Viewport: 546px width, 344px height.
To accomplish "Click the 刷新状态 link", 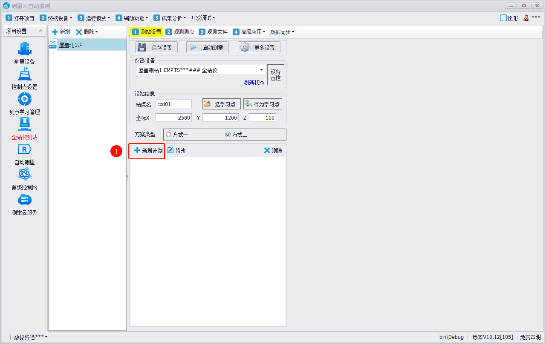I will tap(254, 83).
